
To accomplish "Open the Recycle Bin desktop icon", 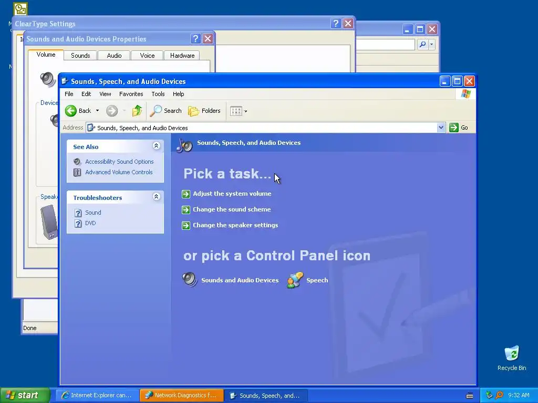I will (512, 358).
